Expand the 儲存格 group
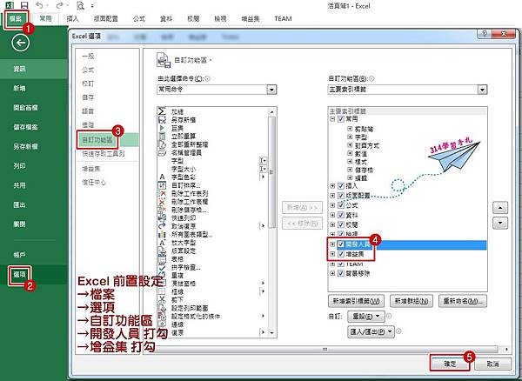Screen dimensions: 522x381 coord(350,170)
